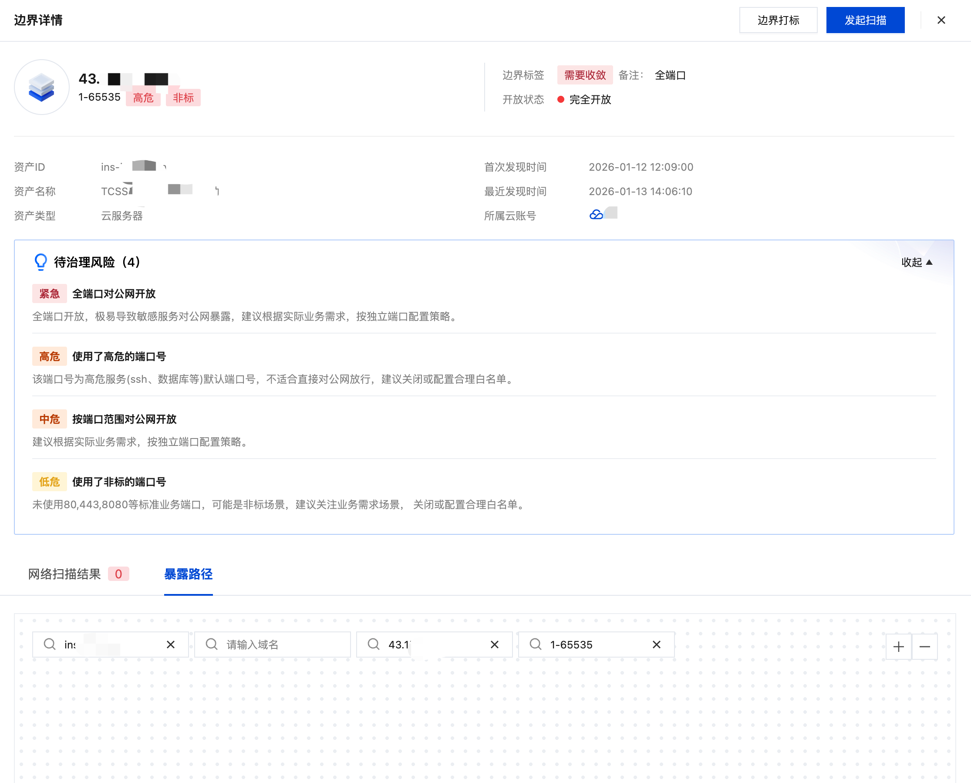This screenshot has width=971, height=783.
Task: Close the boundary details panel
Action: (941, 20)
